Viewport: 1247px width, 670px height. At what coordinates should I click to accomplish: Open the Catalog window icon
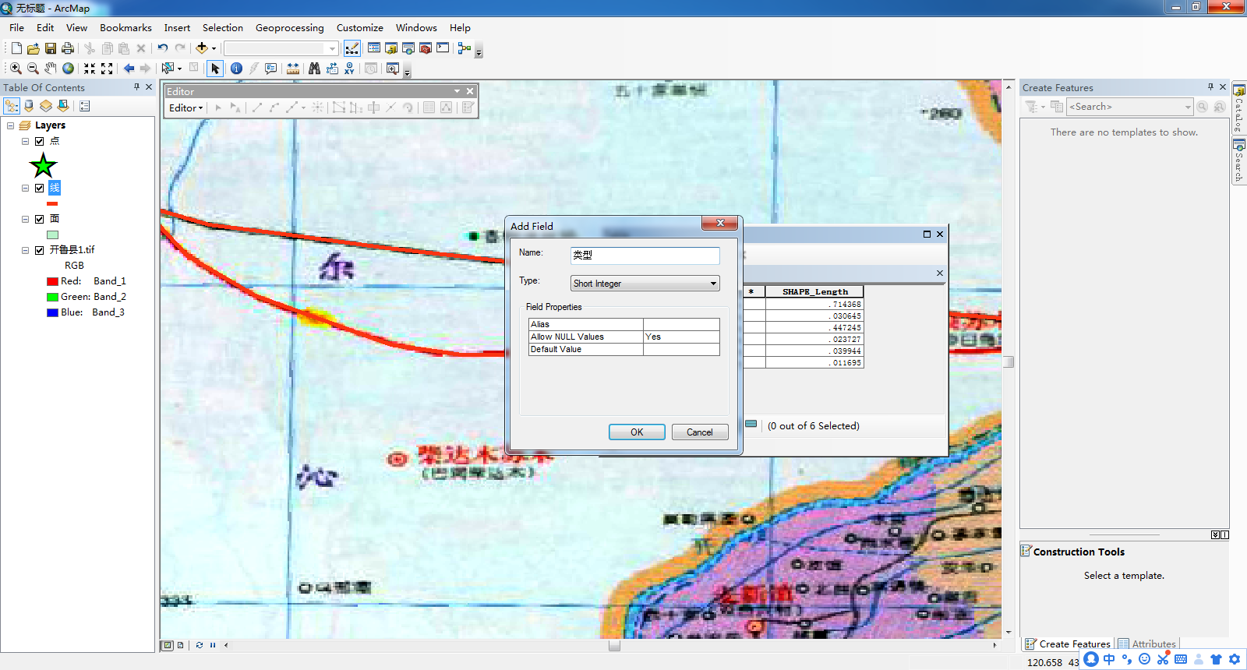click(391, 48)
